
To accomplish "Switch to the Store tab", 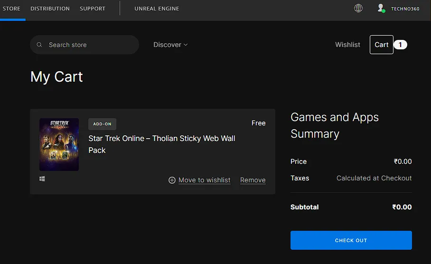I will 11,9.
